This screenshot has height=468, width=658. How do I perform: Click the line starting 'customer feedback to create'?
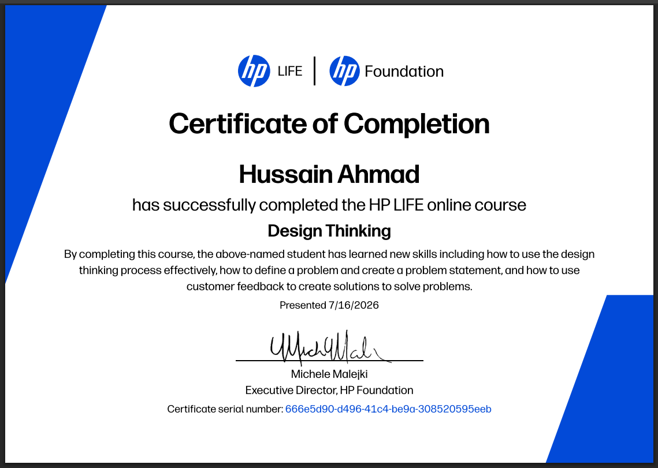329,286
